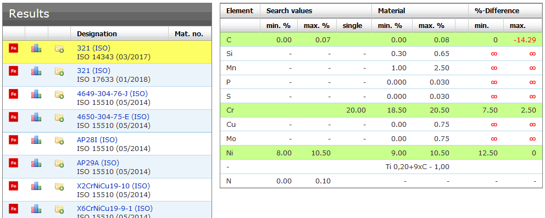This screenshot has width=545, height=218.
Task: Click the Mat. no. column header
Action: point(190,34)
